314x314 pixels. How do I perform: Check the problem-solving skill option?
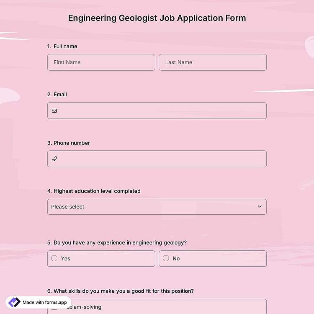(x=157, y=307)
